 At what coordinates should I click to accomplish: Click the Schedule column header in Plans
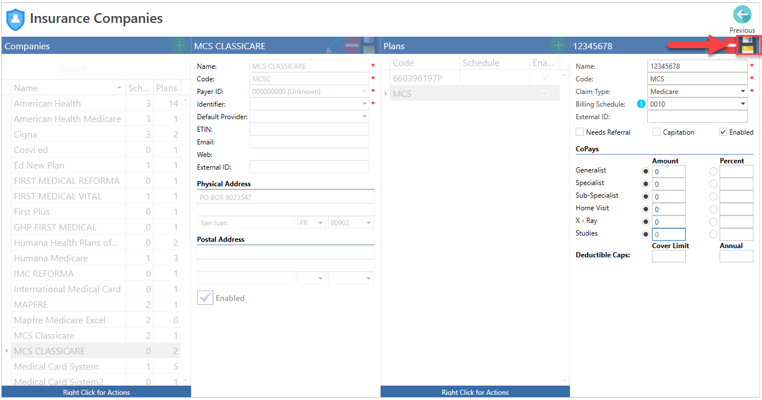pos(495,63)
